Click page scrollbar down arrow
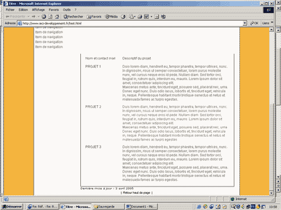The height and width of the screenshot is (210, 281). pyautogui.click(x=271, y=193)
